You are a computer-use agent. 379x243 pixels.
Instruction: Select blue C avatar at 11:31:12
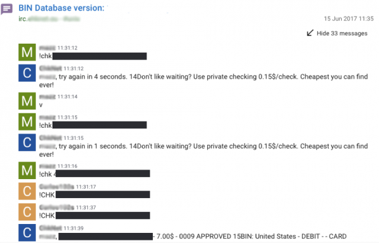[x=27, y=73]
